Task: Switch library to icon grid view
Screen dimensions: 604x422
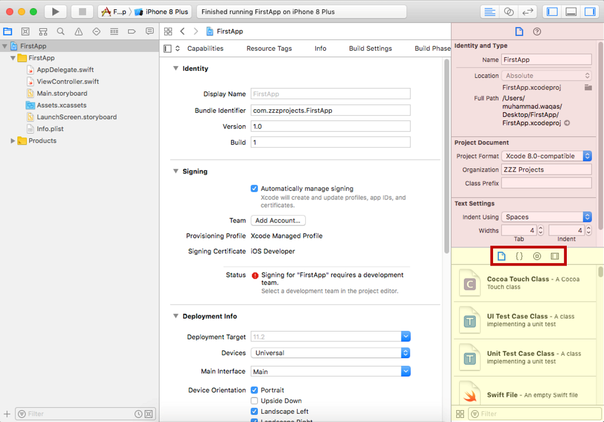Action: (x=460, y=414)
